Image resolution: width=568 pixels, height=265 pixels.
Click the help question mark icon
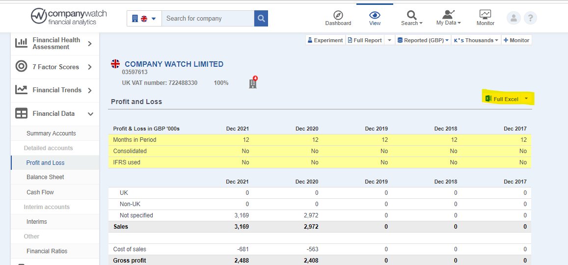pyautogui.click(x=530, y=18)
